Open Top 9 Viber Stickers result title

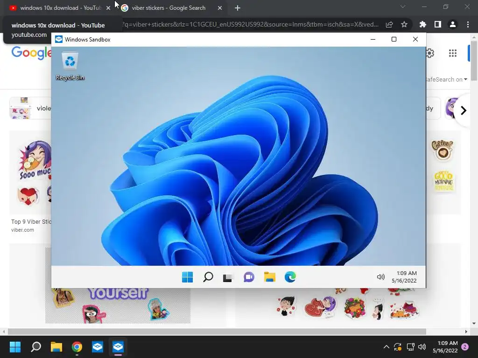point(31,221)
